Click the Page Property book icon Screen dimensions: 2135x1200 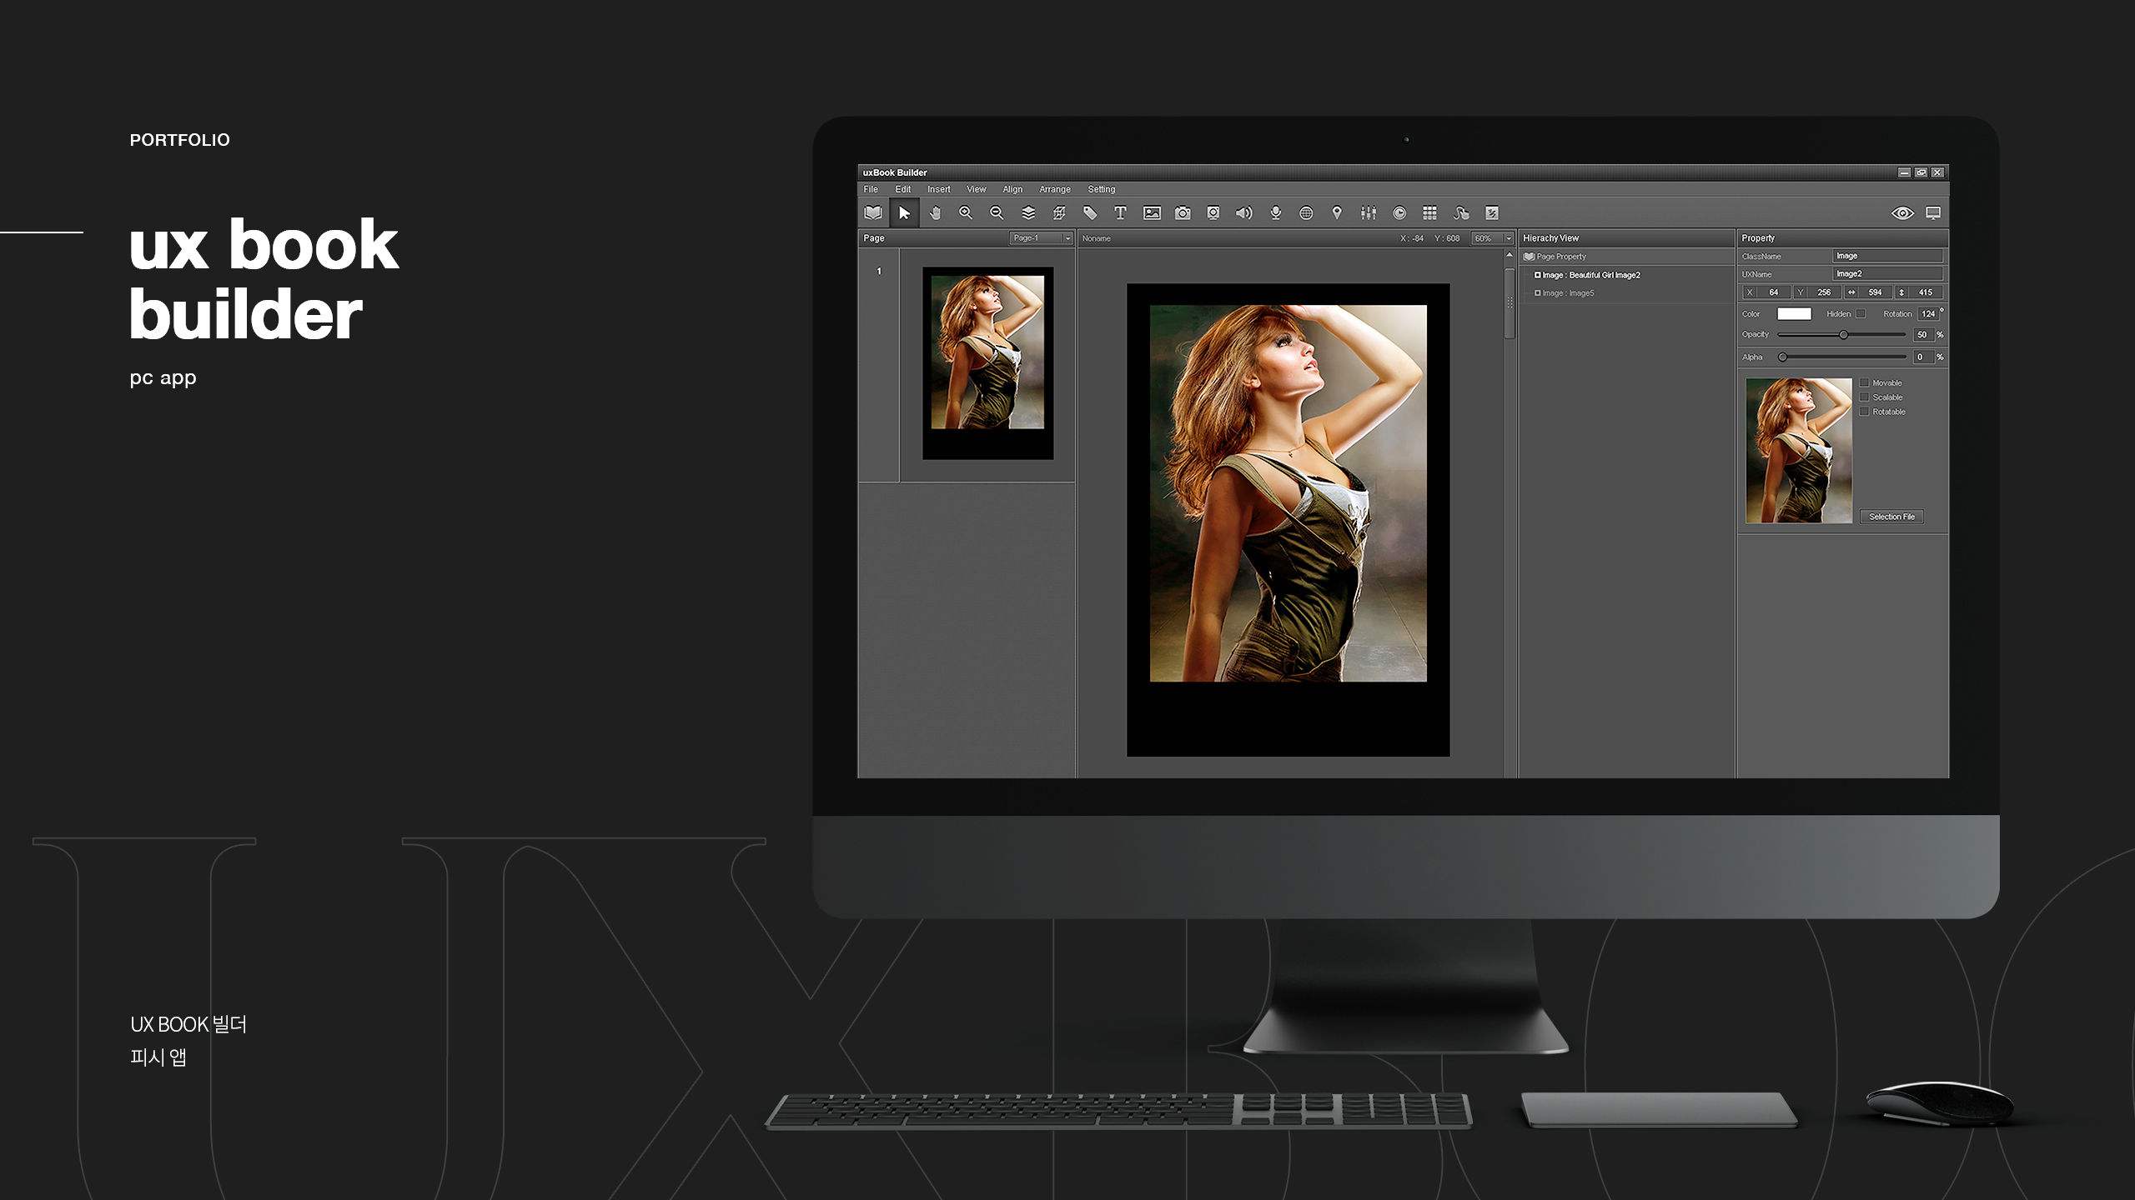pyautogui.click(x=1530, y=257)
